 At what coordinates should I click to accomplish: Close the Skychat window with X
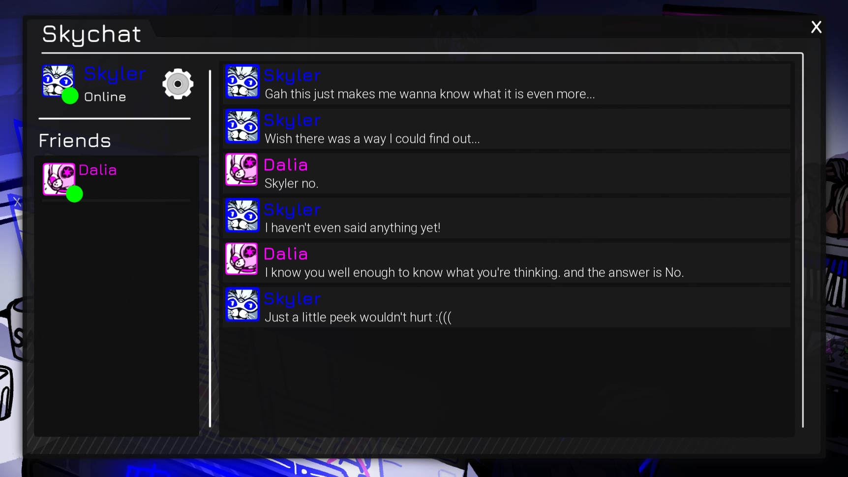click(817, 27)
